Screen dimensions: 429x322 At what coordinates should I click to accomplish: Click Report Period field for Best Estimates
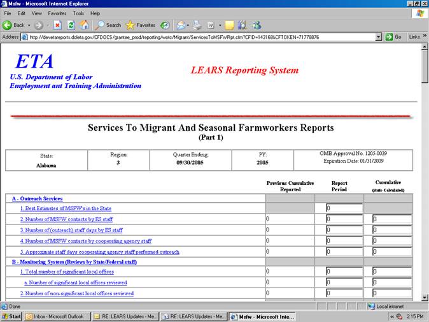click(344, 208)
